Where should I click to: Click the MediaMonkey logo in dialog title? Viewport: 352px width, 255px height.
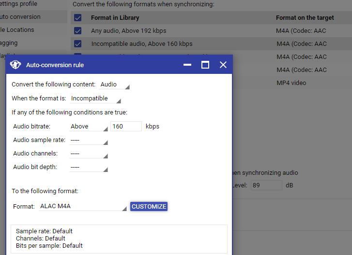click(x=15, y=65)
